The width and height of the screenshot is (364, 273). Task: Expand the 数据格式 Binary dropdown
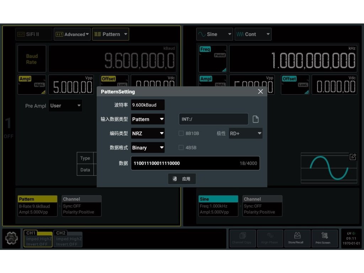coord(148,148)
